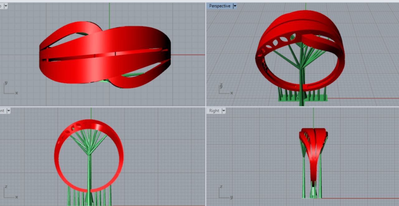The width and height of the screenshot is (399, 206).
Task: Click the z-x axes icon in Front viewport
Action: tap(10, 193)
